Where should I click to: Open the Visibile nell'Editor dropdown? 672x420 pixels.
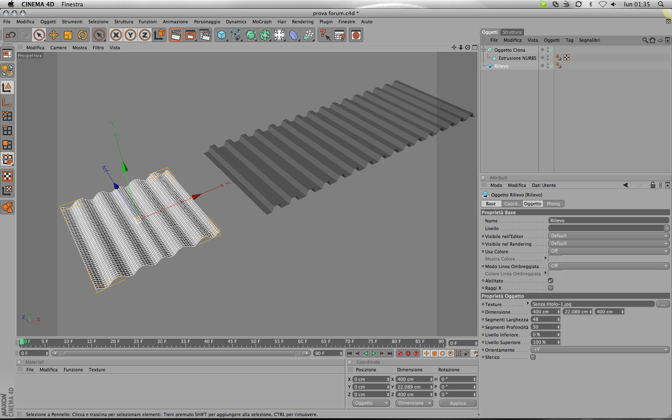pos(608,236)
